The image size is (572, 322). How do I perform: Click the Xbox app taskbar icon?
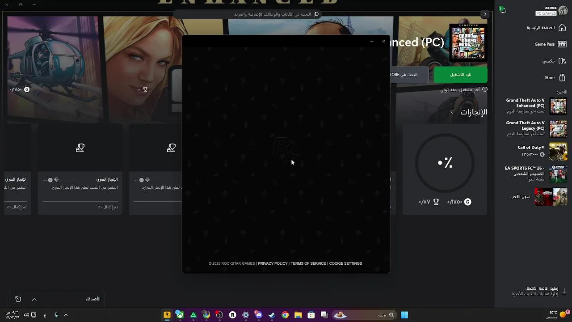tap(180, 315)
